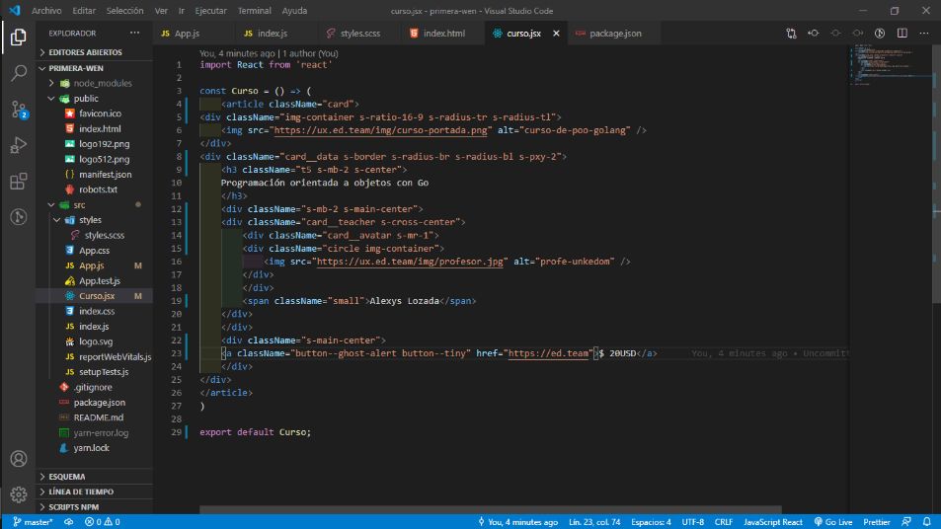
Task: Collapse the src folder
Action: [x=94, y=204]
